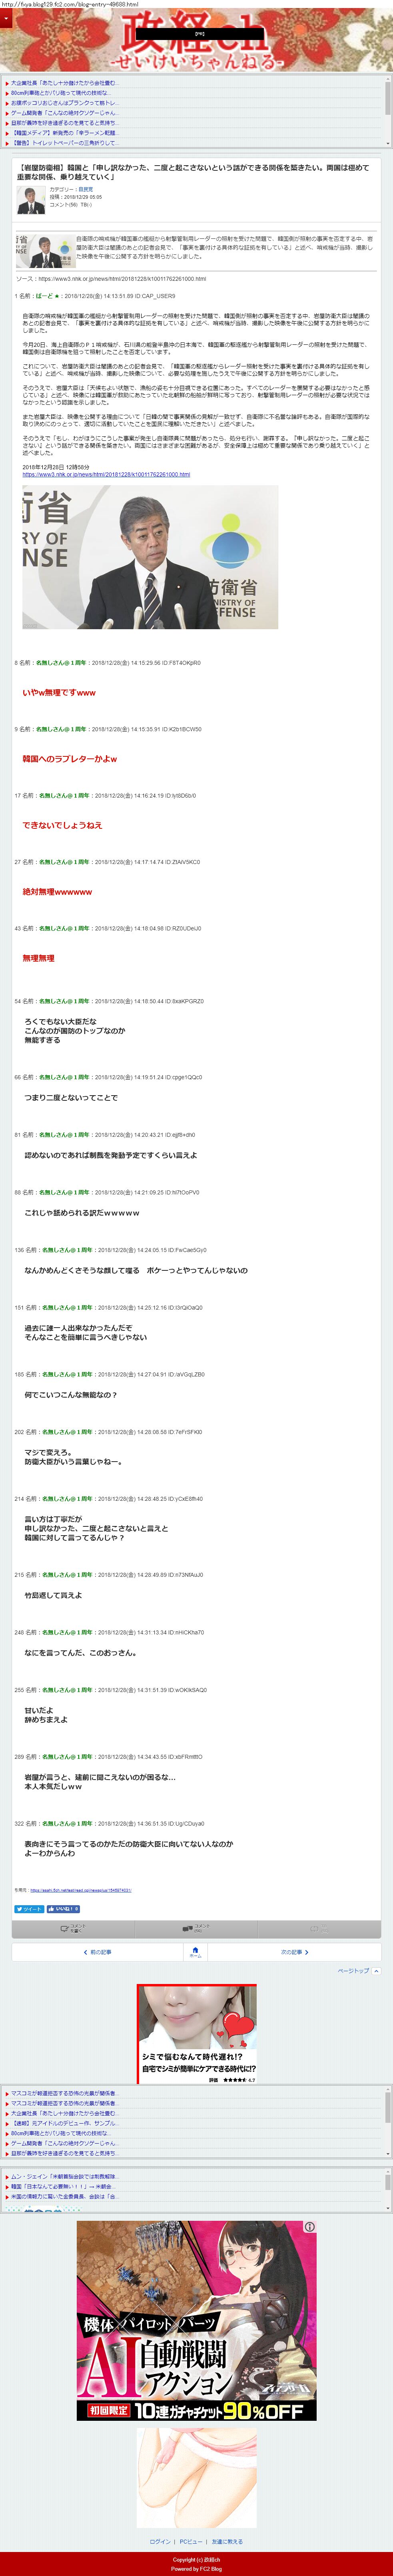Screen dimensions: 393x2576
Task: Go to home via the house icon
Action: pos(196,1951)
